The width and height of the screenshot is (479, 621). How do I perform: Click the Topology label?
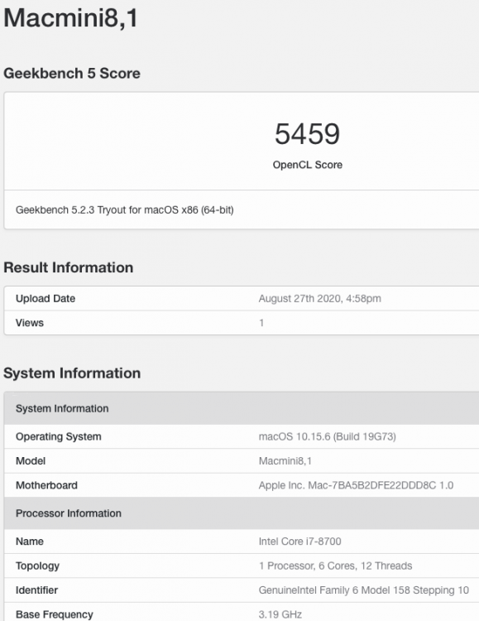pos(37,566)
